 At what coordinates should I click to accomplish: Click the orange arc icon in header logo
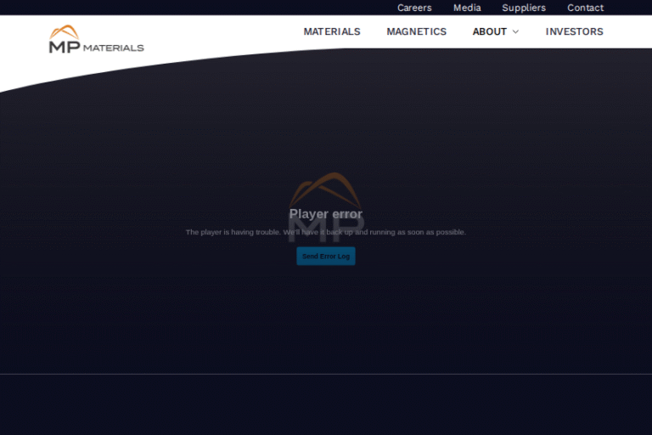(65, 32)
